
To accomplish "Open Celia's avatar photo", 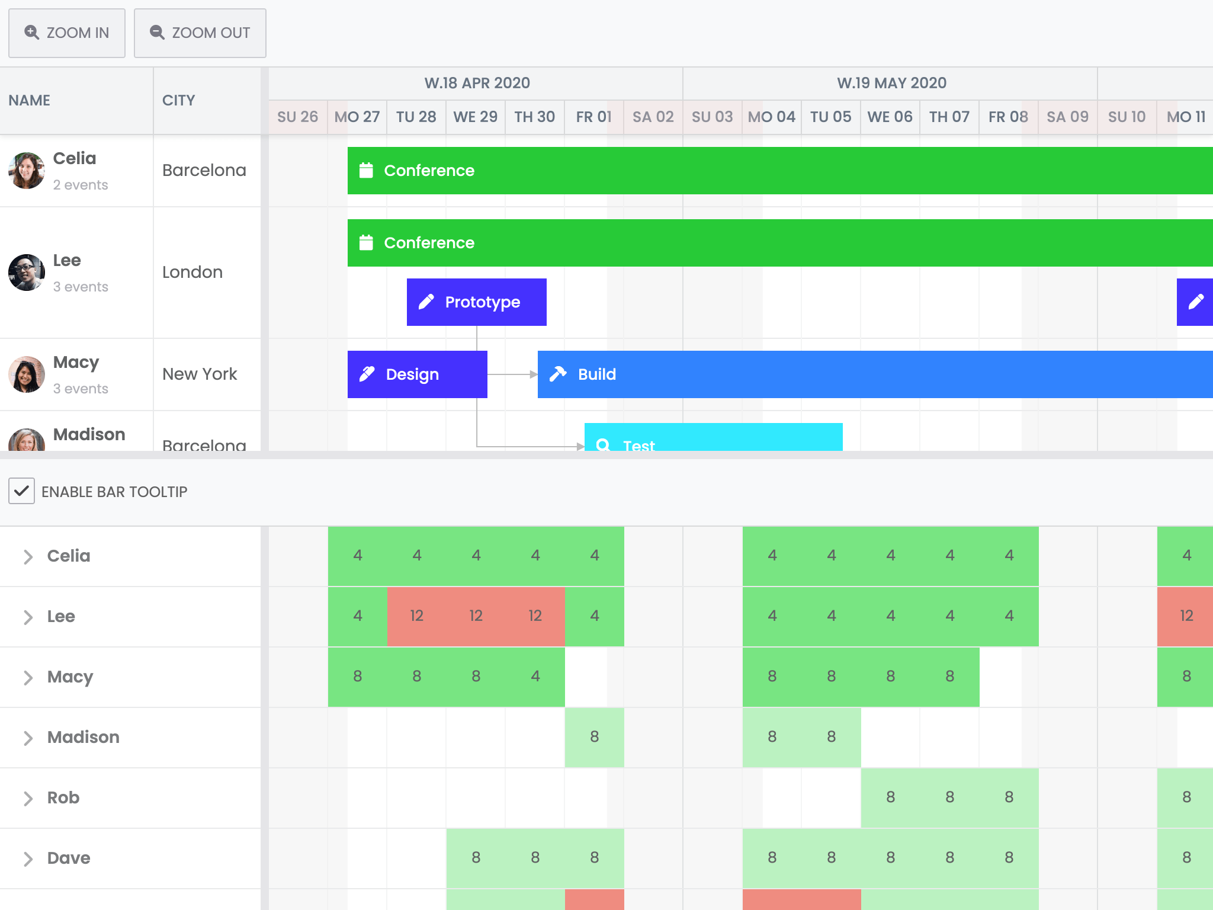I will click(26, 171).
